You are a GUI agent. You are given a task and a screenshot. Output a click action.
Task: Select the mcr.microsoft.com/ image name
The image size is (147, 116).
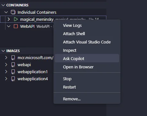click(x=36, y=58)
